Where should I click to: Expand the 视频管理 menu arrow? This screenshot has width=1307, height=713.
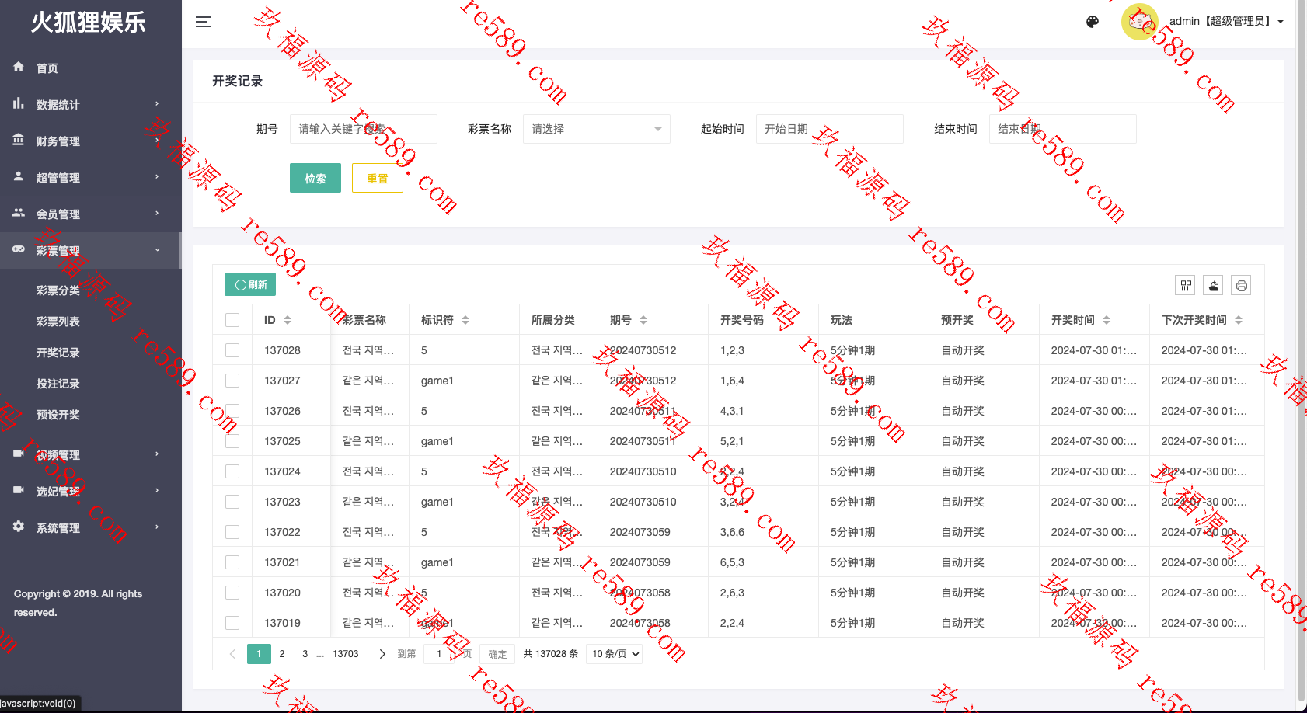157,454
